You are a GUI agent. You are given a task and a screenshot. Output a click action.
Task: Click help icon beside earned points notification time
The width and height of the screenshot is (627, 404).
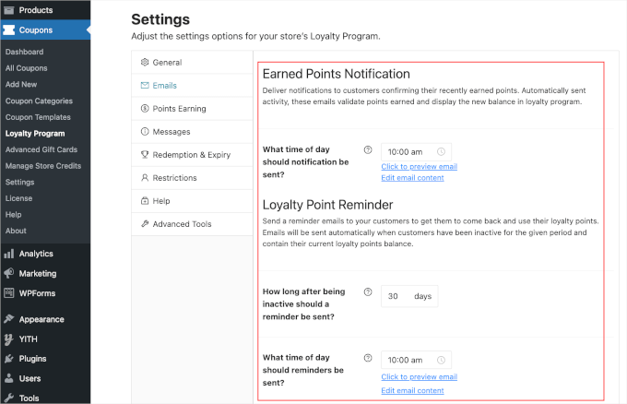point(368,149)
